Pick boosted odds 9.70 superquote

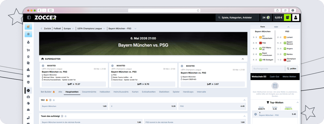(x=143, y=84)
